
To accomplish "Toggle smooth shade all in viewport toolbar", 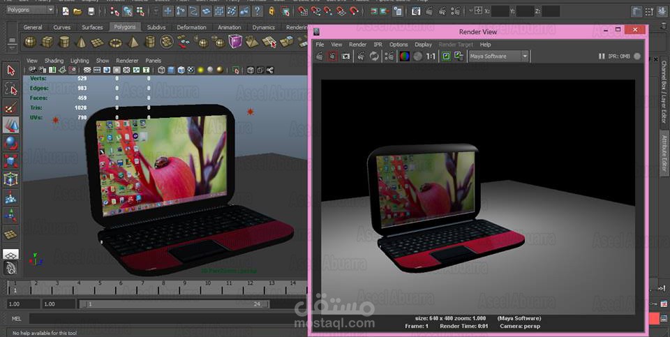I will [171, 70].
